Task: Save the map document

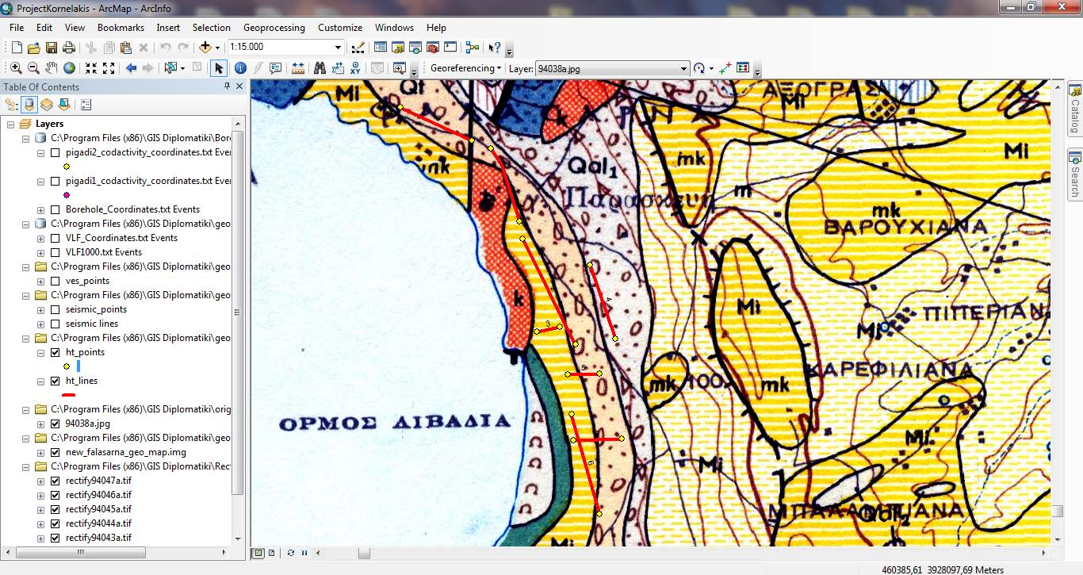Action: [52, 48]
